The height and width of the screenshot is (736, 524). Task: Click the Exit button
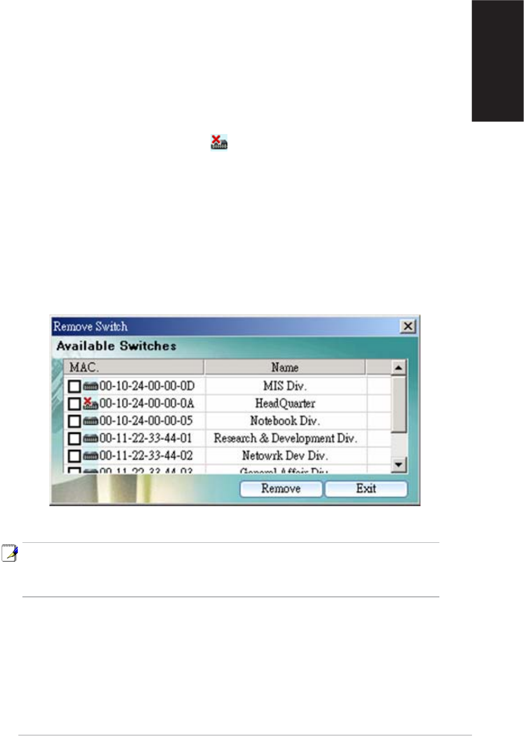(366, 489)
